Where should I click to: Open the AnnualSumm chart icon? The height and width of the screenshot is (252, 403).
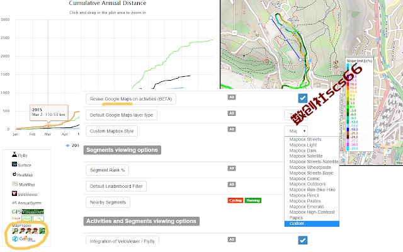[14, 203]
